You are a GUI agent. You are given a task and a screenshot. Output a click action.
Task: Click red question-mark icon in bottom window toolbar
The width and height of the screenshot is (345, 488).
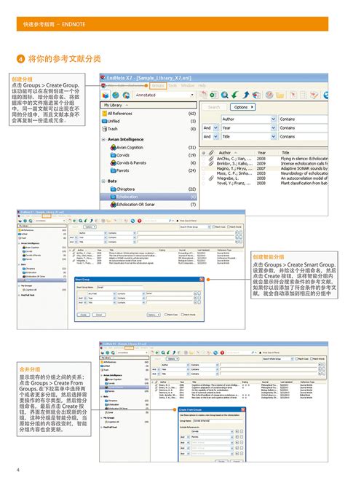[x=222, y=353]
